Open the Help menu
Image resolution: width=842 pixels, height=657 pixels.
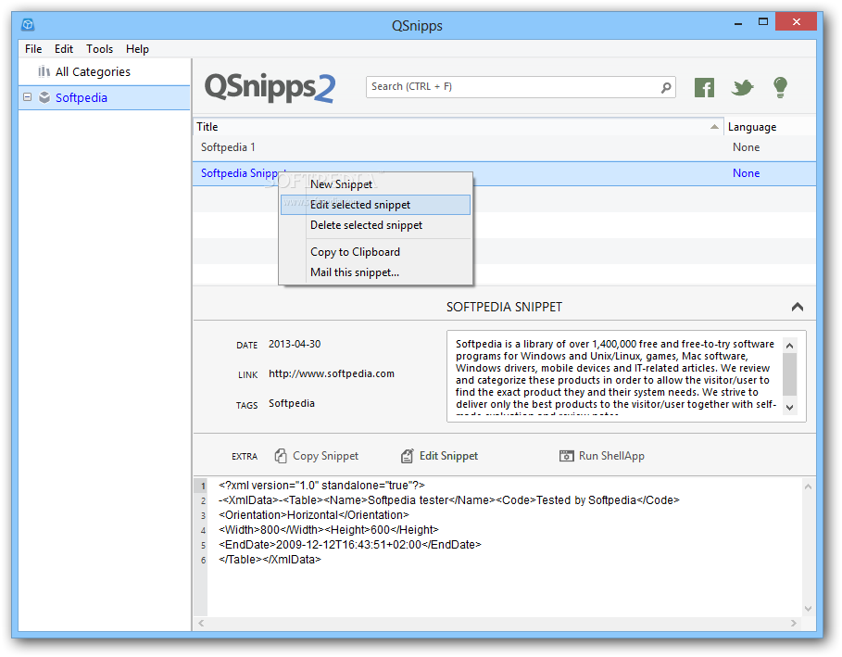pyautogui.click(x=137, y=49)
